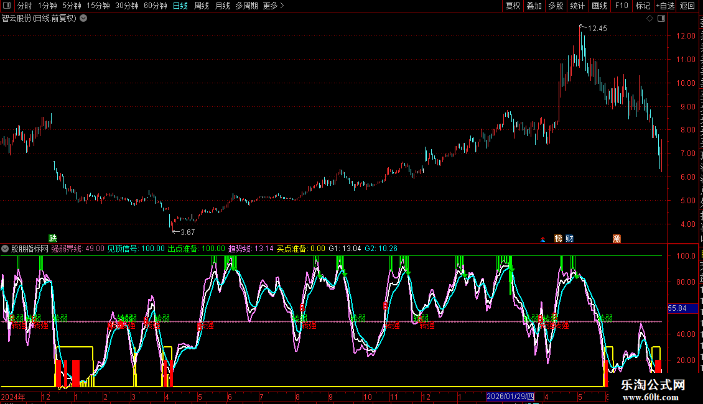Viewport: 703px width, 404px height.
Task: Add stock via +自选 button
Action: coord(665,6)
